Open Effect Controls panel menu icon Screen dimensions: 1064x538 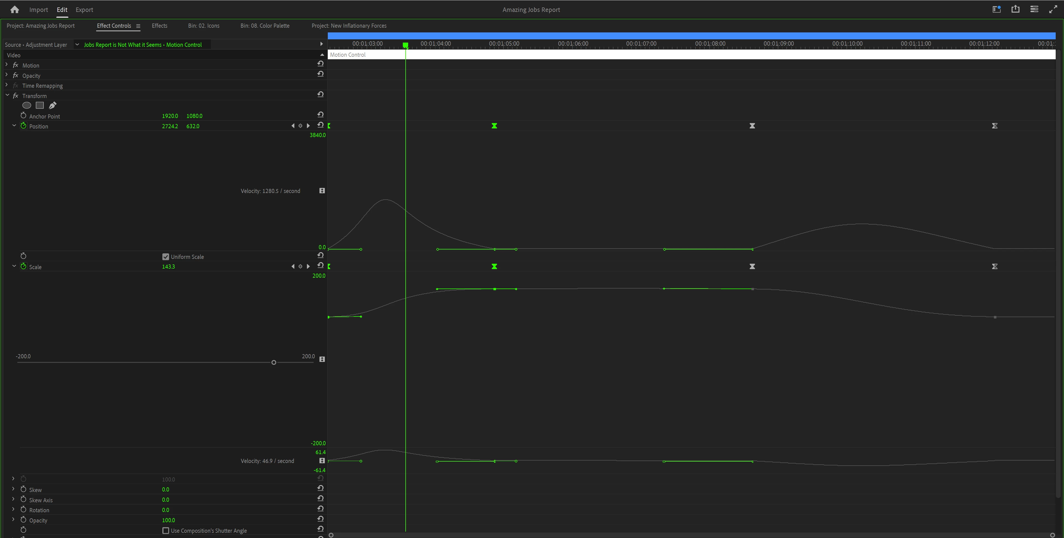point(138,26)
